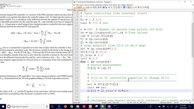Click the Replace icon next to Find
The width and height of the screenshot is (194, 109).
click(106, 7)
